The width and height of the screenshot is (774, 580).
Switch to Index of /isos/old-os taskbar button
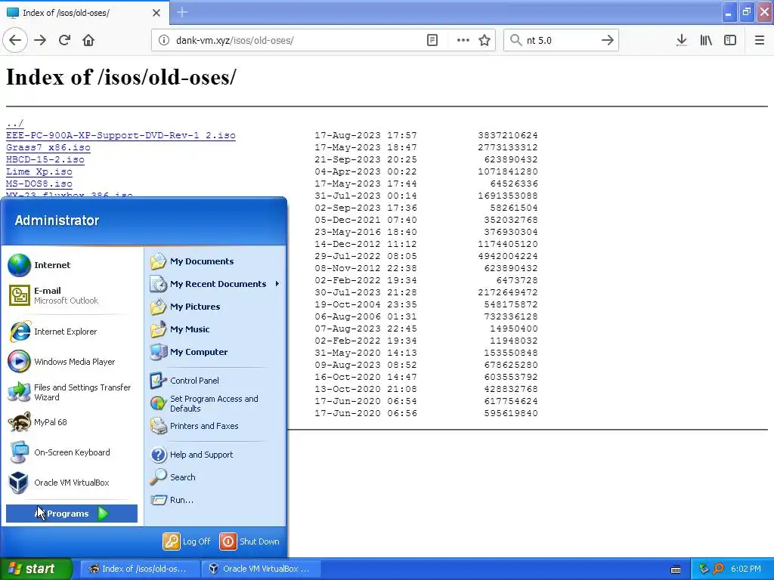[140, 569]
